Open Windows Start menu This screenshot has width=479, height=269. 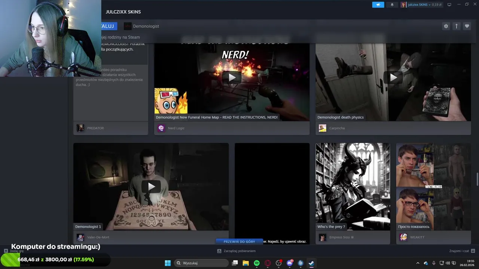coord(168,263)
